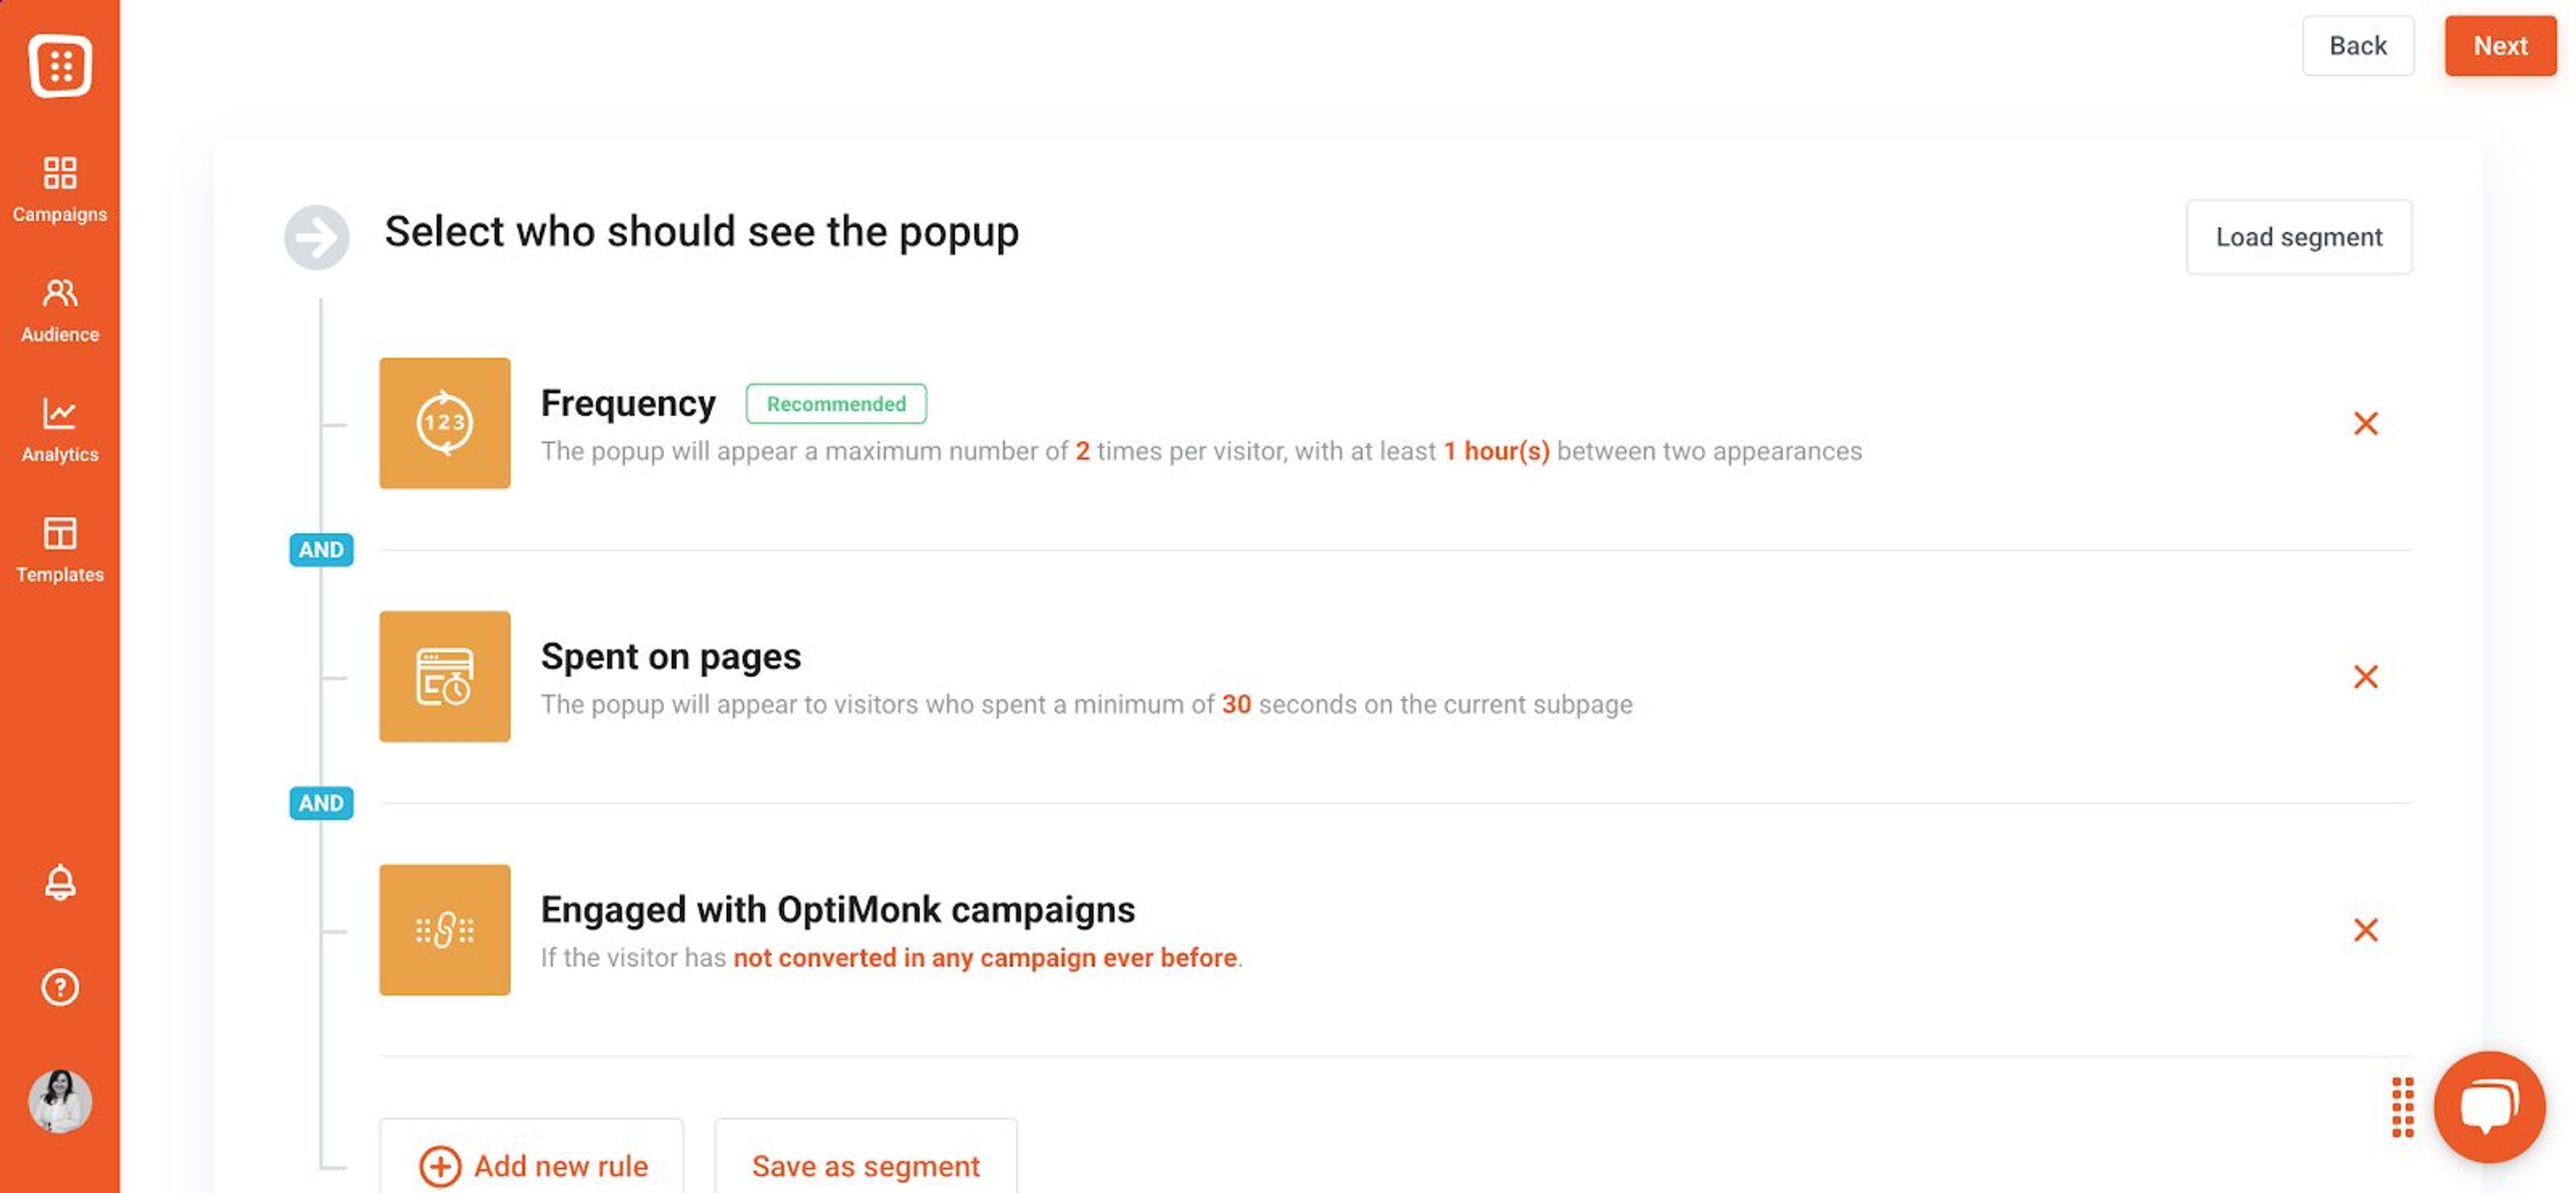Click the OptiMonk logo in the sidebar
This screenshot has width=2576, height=1193.
(x=60, y=66)
